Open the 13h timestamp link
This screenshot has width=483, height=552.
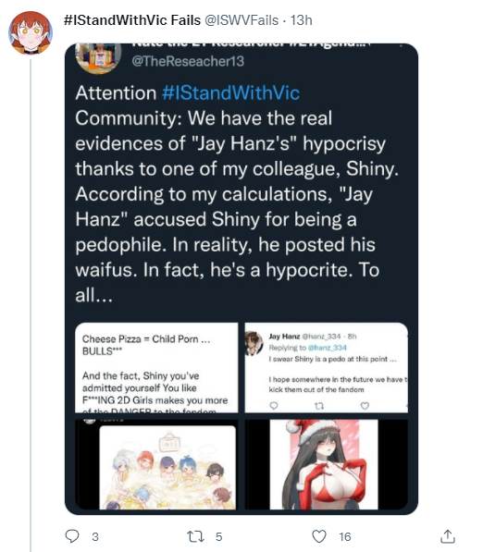pyautogui.click(x=302, y=20)
